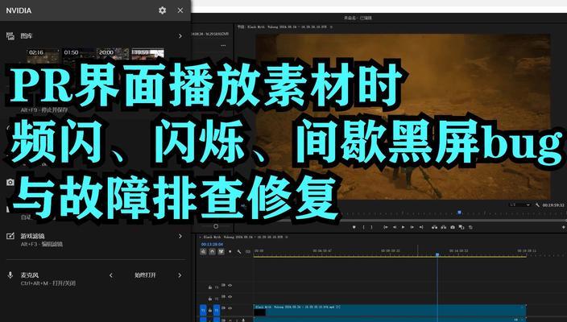Open the 20:00 recording thumbnail
The width and height of the screenshot is (567, 322).
[113, 53]
